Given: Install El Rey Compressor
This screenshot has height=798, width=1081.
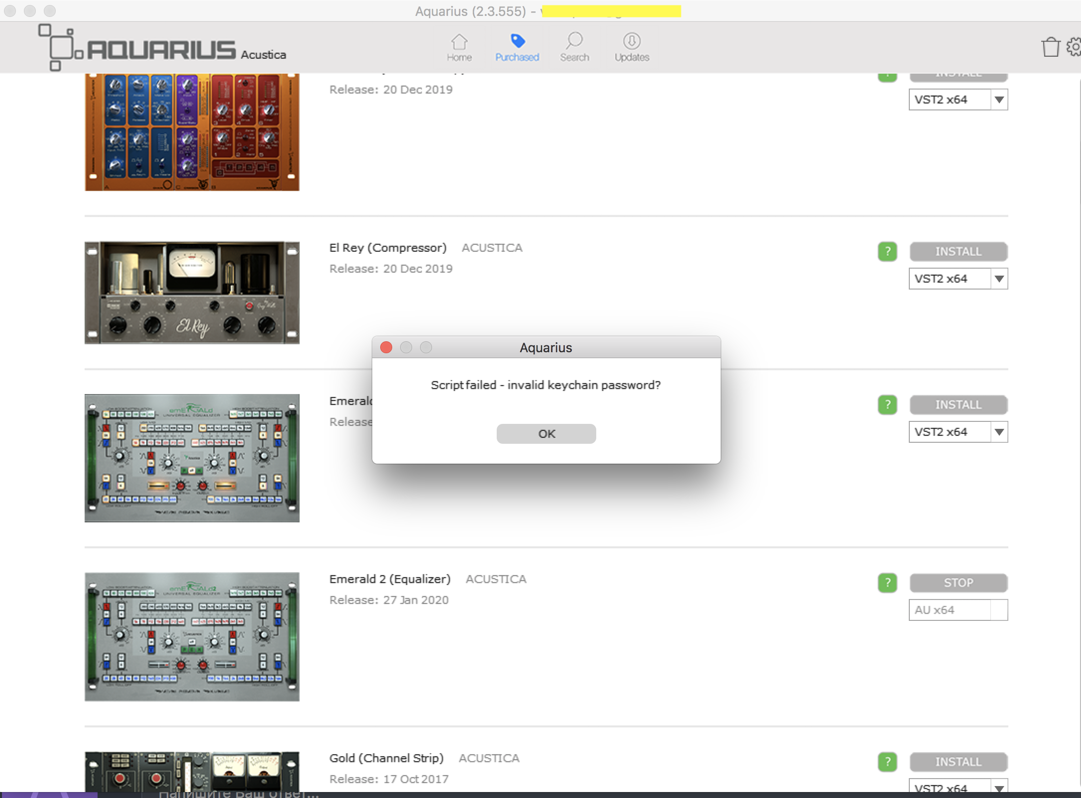Looking at the screenshot, I should click(x=958, y=252).
